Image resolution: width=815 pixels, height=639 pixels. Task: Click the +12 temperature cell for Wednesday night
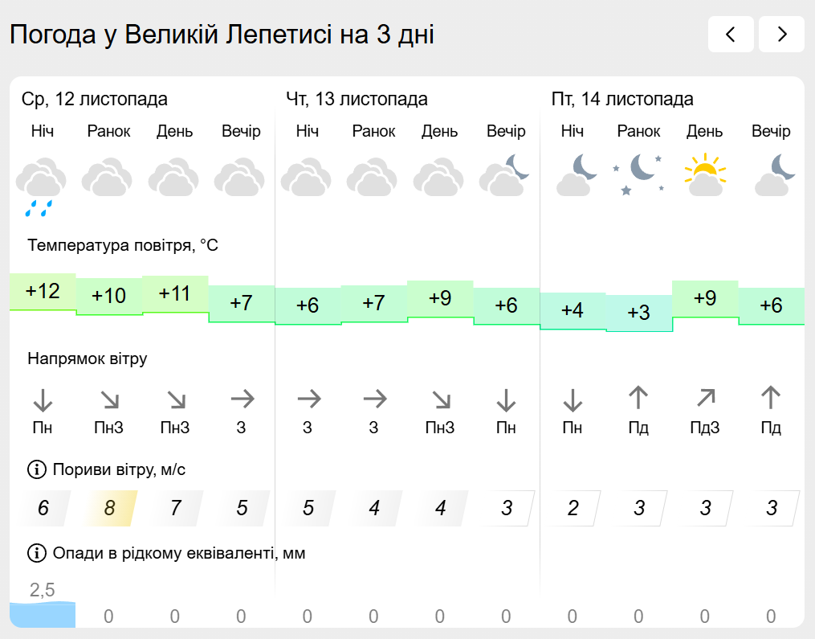[43, 291]
